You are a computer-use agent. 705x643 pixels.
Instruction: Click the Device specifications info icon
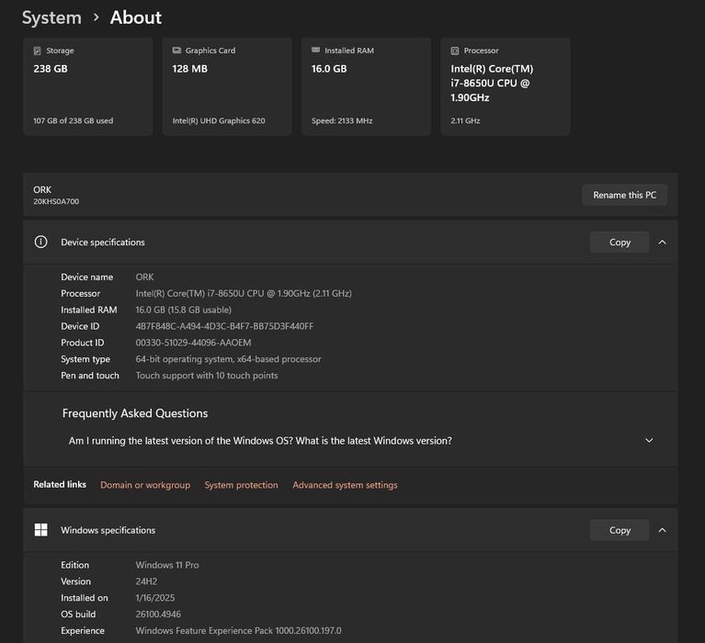40,243
